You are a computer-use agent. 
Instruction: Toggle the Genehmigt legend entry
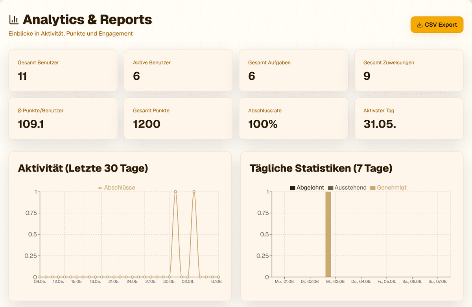click(x=388, y=188)
